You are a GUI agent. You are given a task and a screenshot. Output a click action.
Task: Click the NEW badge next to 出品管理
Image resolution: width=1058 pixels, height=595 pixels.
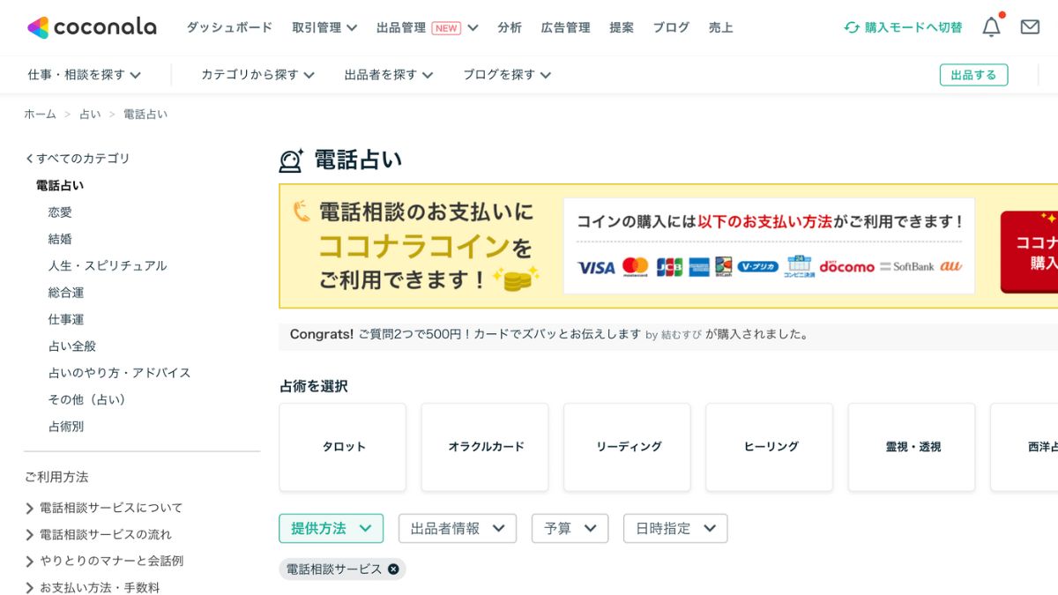446,27
